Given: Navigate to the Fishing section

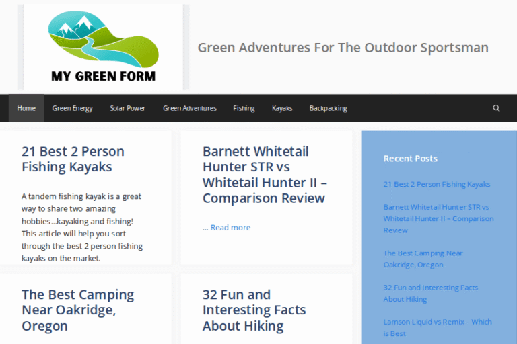Looking at the screenshot, I should (x=244, y=108).
